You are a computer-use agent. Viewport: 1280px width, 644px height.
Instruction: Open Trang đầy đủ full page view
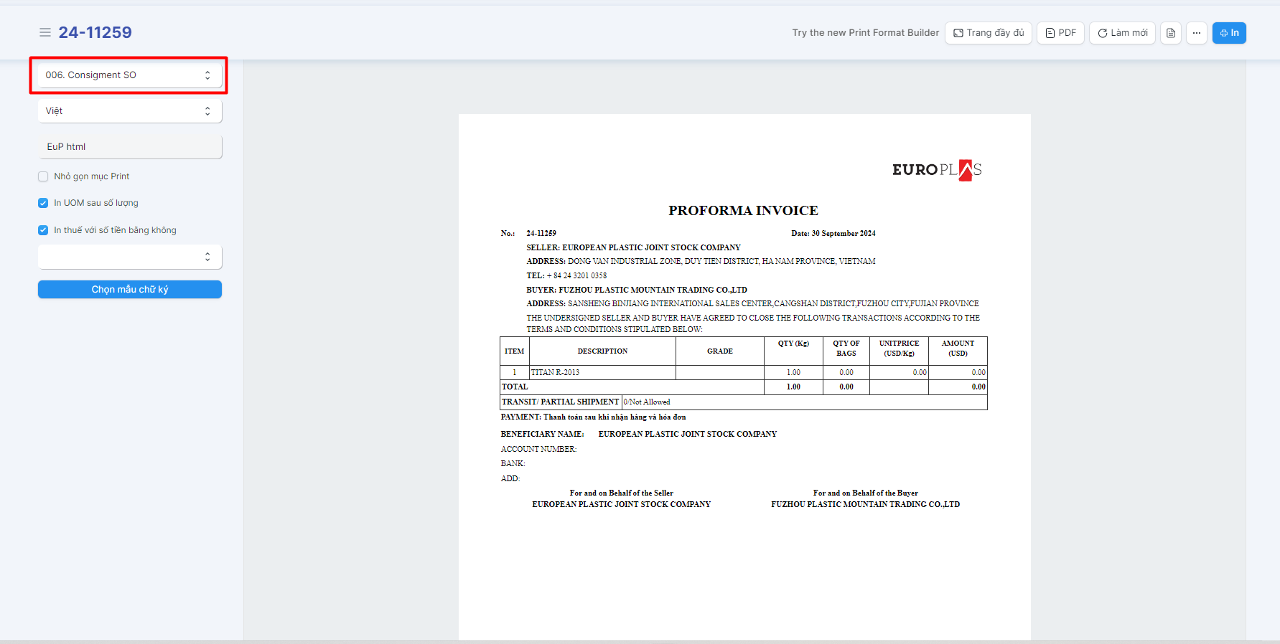coord(989,33)
